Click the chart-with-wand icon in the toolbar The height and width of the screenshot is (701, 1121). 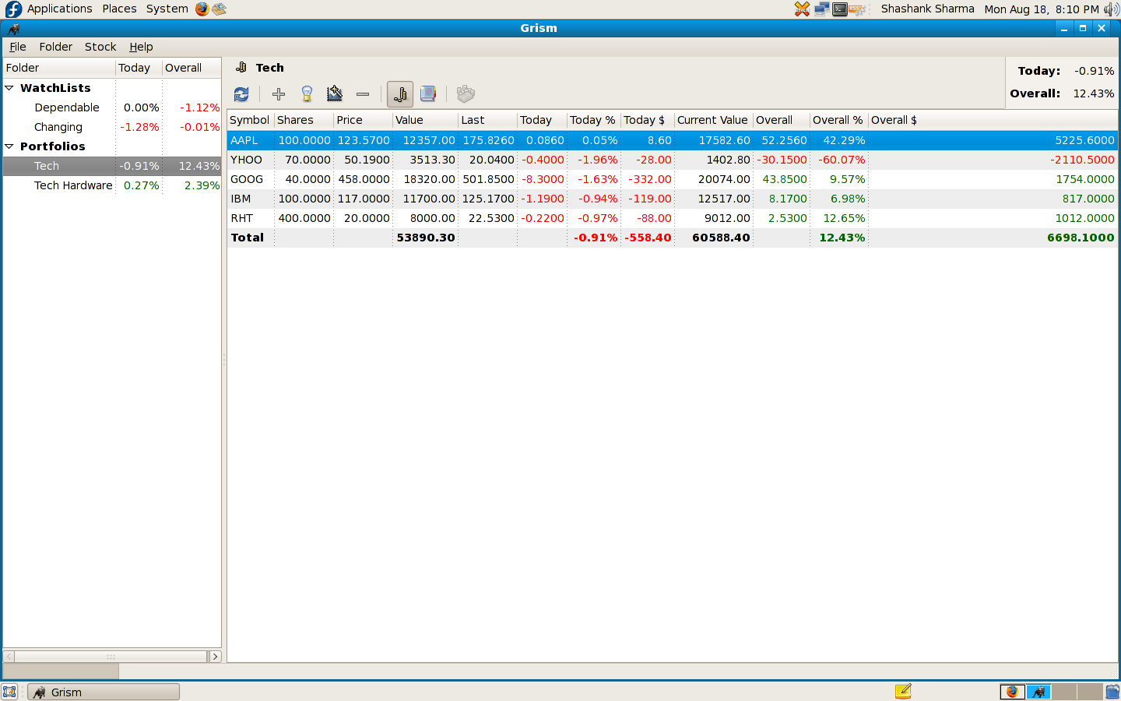pyautogui.click(x=335, y=94)
